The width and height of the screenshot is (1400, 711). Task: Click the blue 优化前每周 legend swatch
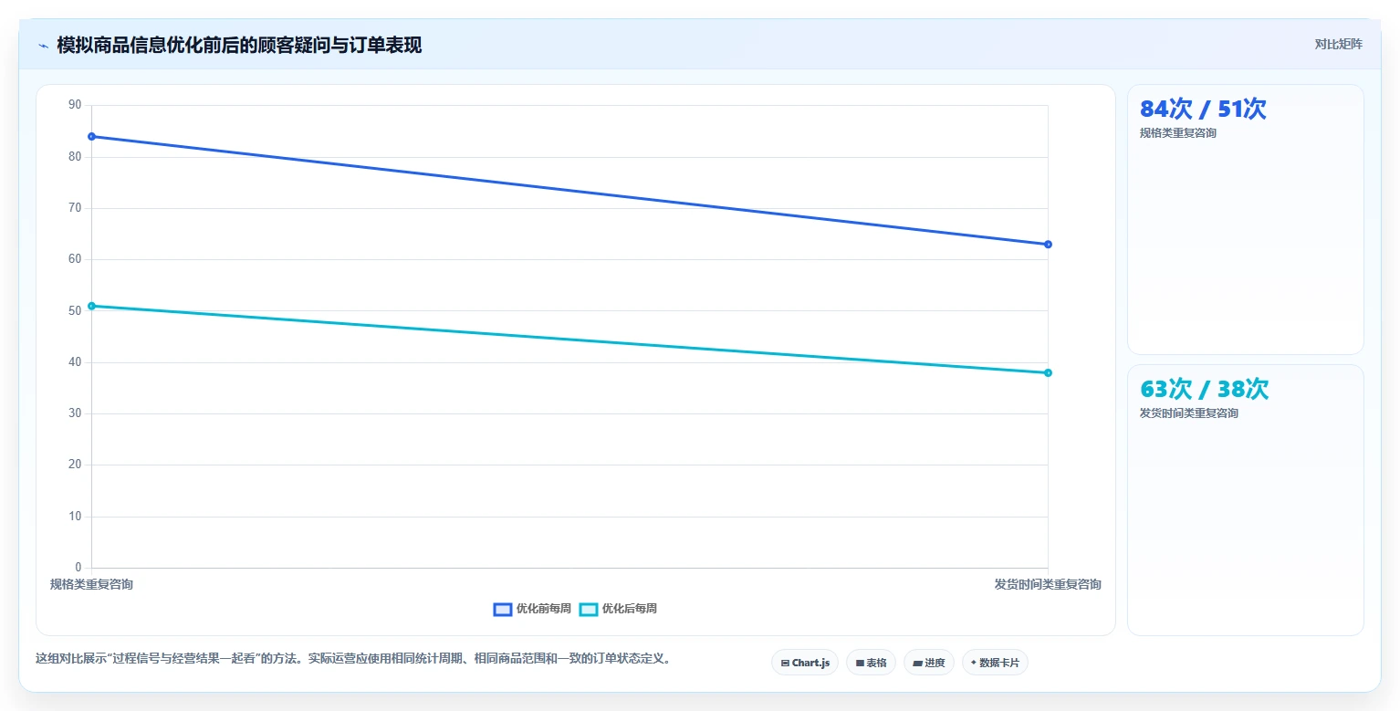point(503,610)
